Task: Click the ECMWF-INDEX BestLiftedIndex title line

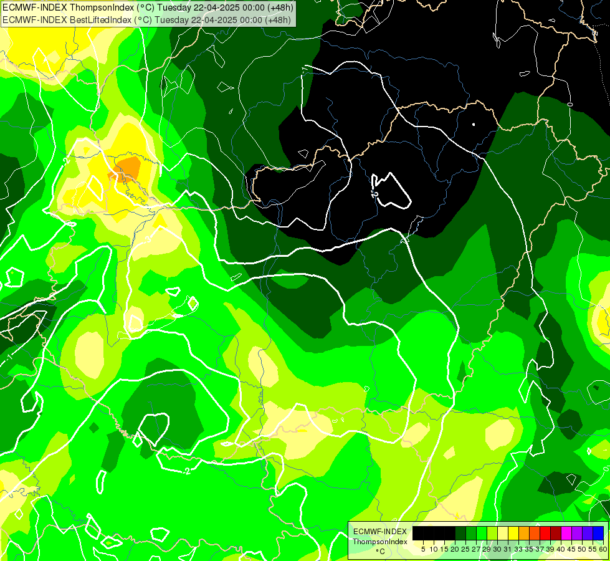Action: click(x=146, y=20)
